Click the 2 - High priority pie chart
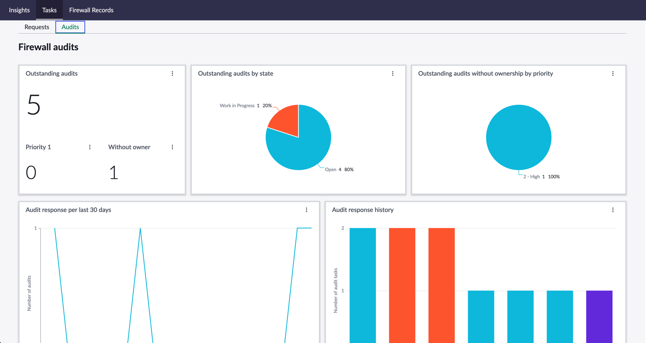This screenshot has height=343, width=646. 519,137
